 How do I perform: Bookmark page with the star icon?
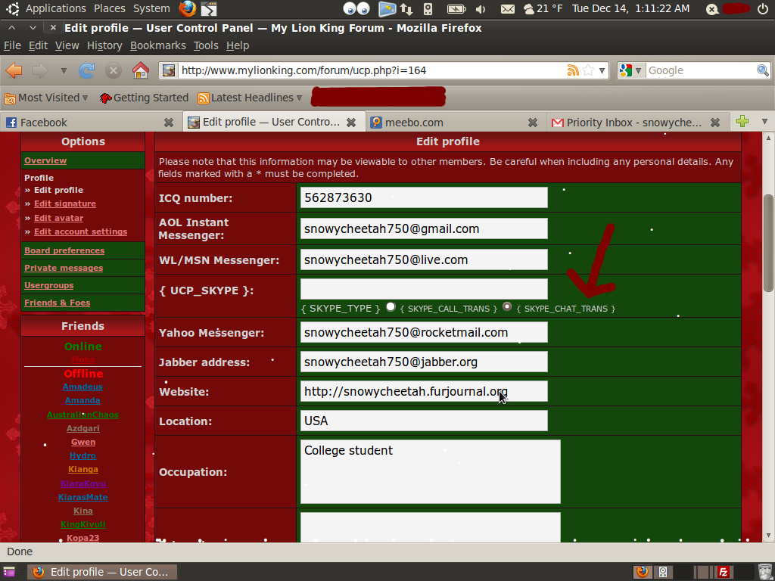588,70
